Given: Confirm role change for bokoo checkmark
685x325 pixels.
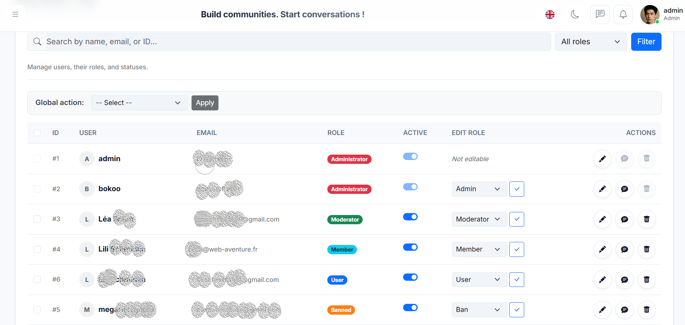Looking at the screenshot, I should click(x=517, y=189).
